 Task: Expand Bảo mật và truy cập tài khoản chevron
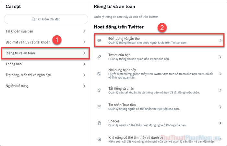pos(84,42)
